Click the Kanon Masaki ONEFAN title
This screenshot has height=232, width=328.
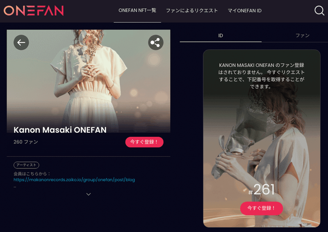tap(60, 130)
